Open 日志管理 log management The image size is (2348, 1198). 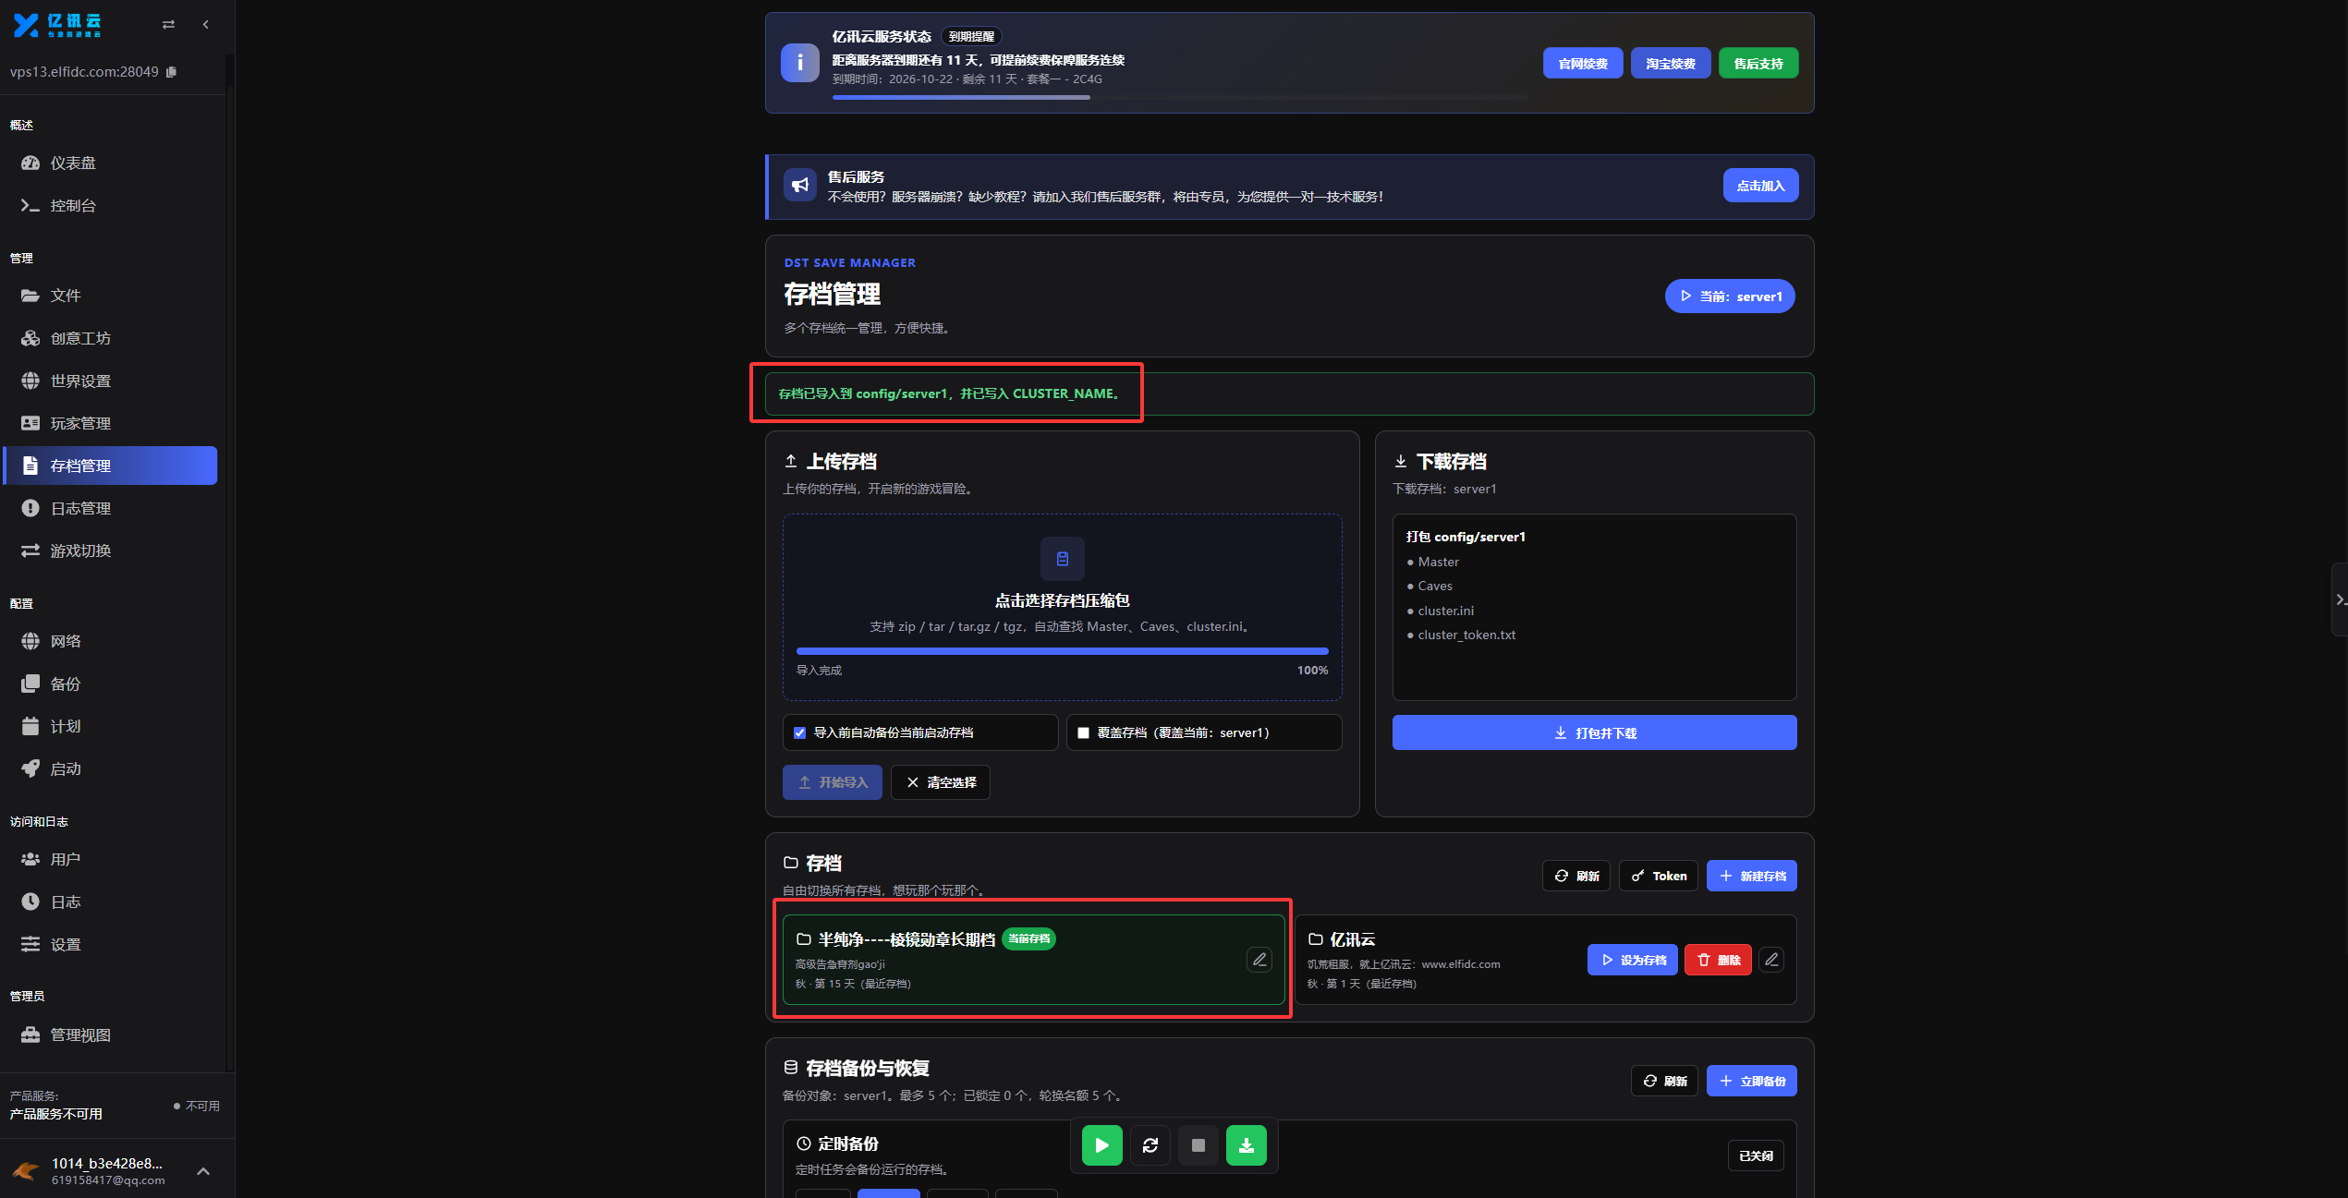111,508
